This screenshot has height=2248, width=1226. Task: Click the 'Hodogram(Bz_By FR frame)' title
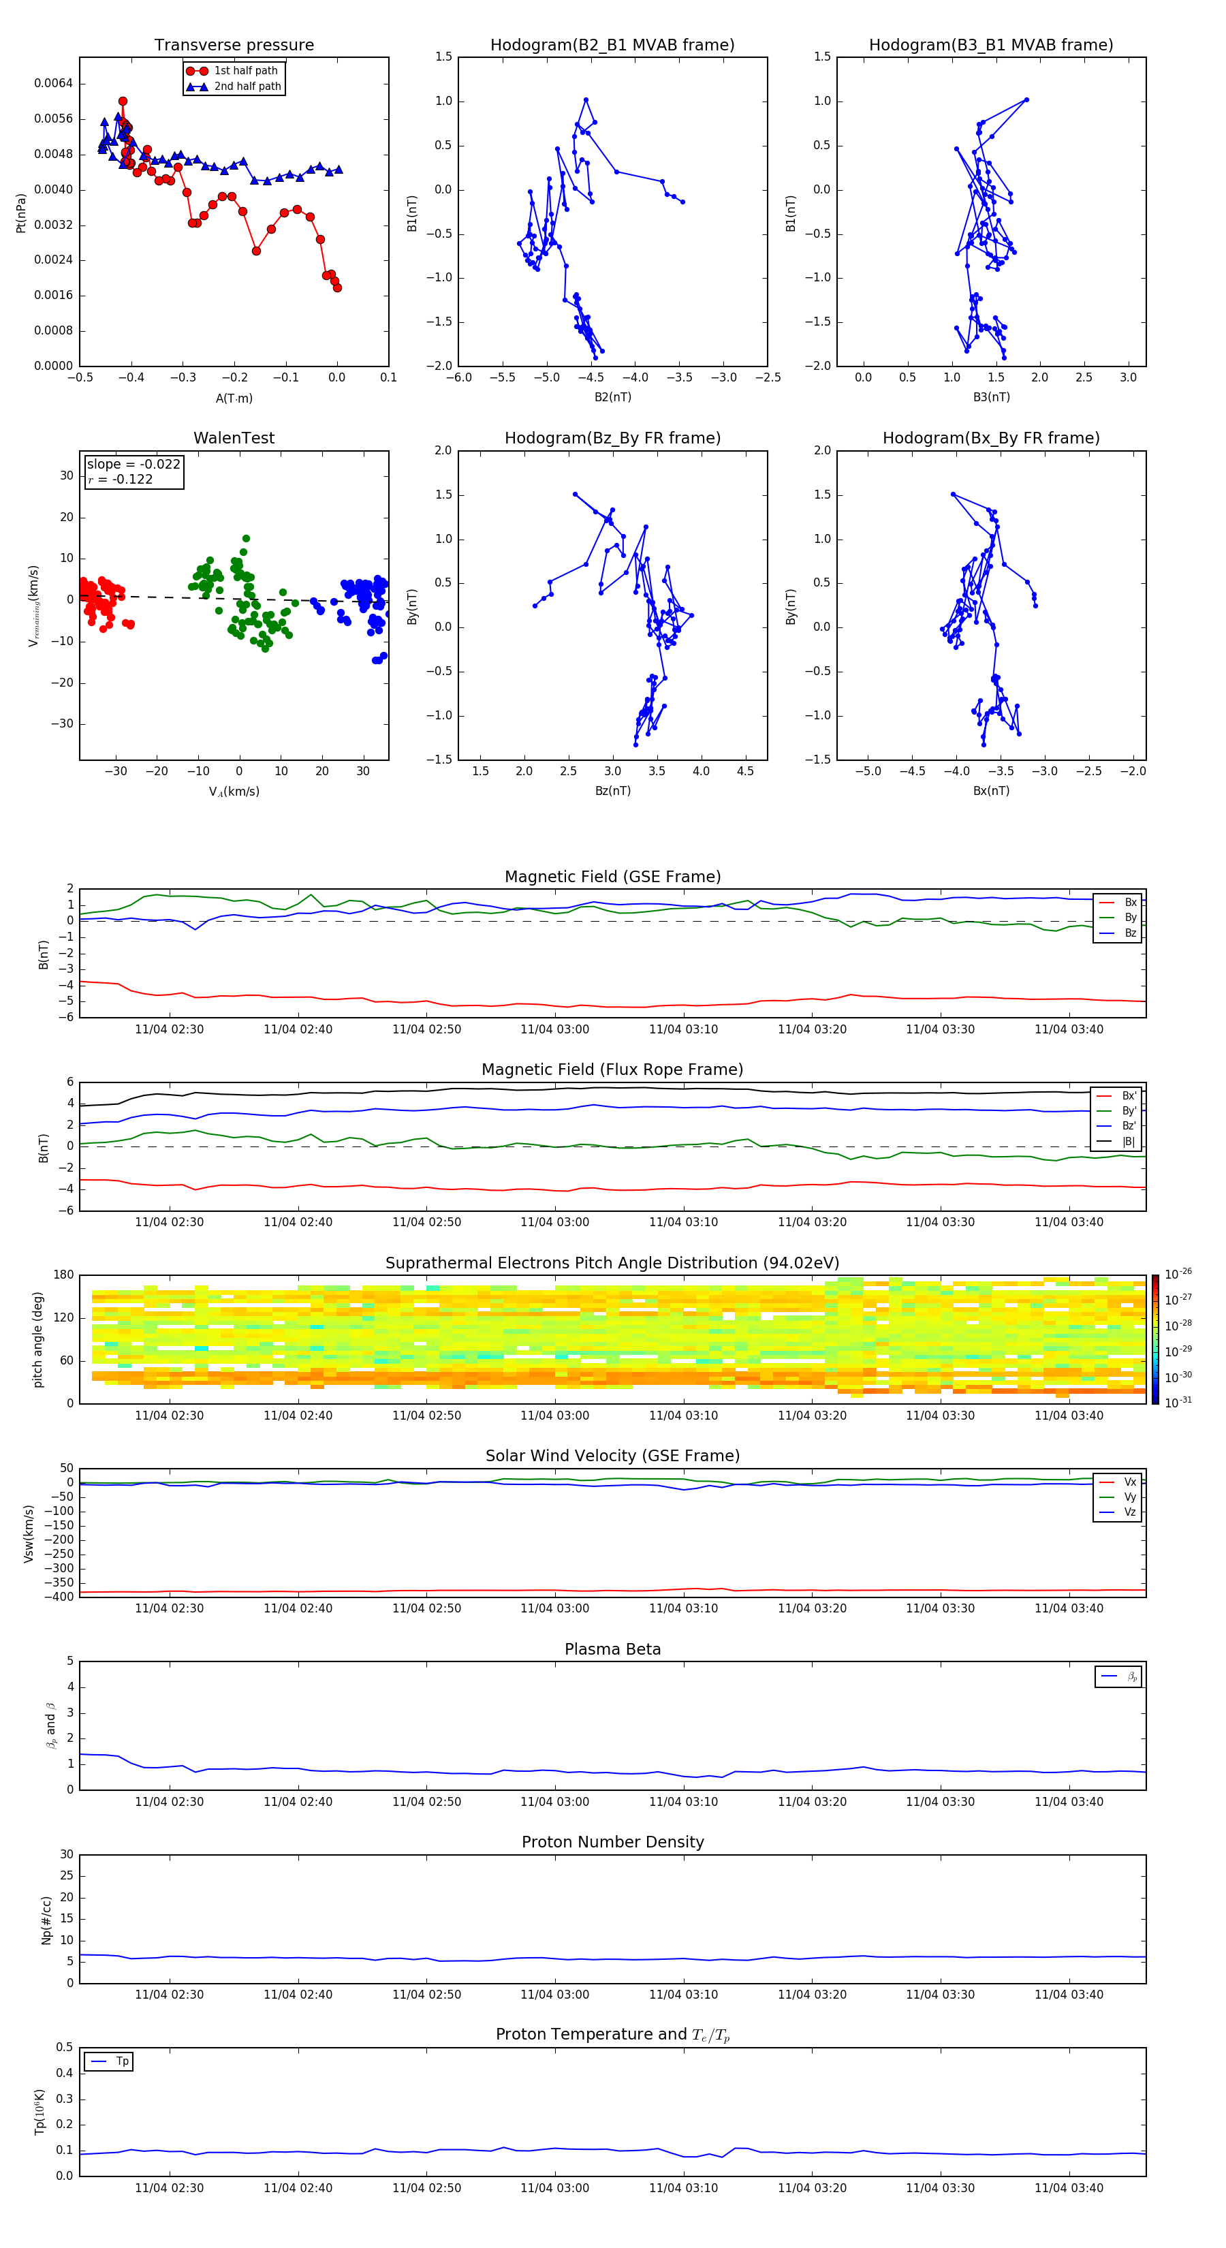pyautogui.click(x=612, y=438)
